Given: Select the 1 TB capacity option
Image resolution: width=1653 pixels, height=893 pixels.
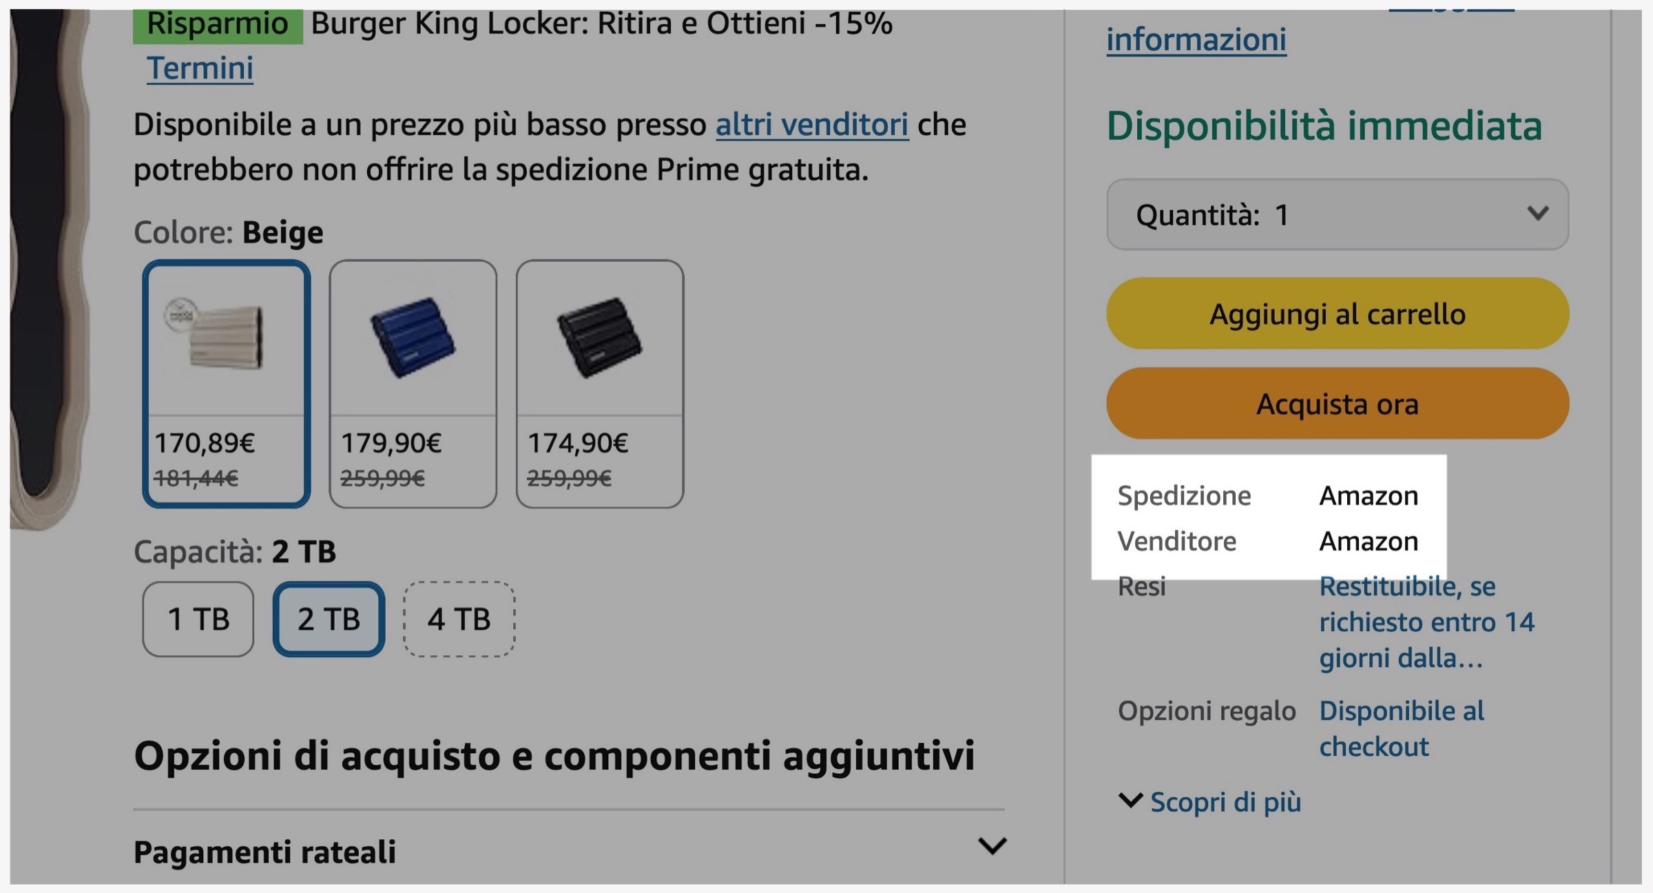Looking at the screenshot, I should tap(198, 619).
